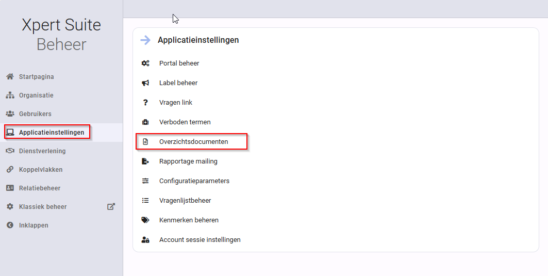
Task: Click the sliders icon beside Configuratieparameters
Action: pos(145,181)
